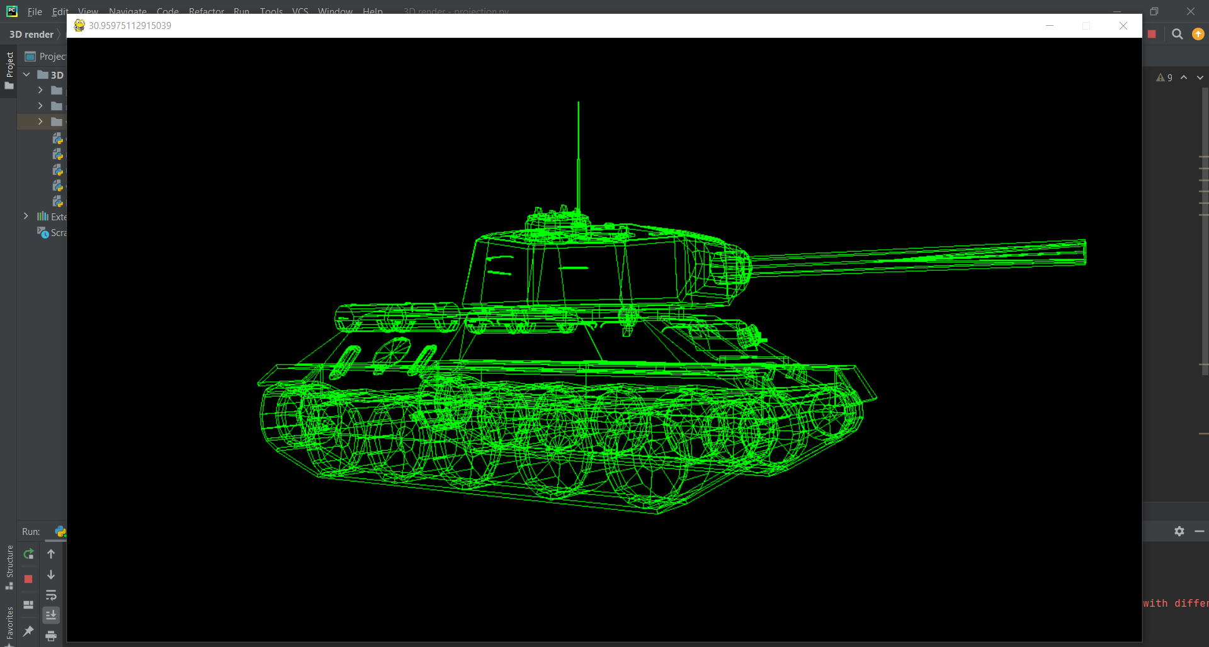Viewport: 1209px width, 647px height.
Task: Click the Print icon in Run panel
Action: point(51,636)
